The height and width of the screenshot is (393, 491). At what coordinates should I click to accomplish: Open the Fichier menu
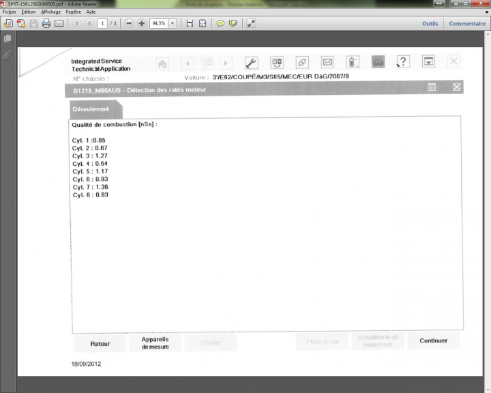click(10, 12)
